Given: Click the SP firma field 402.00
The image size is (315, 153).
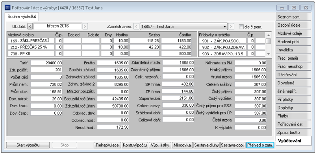Looking at the screenshot, I should (x=178, y=84).
